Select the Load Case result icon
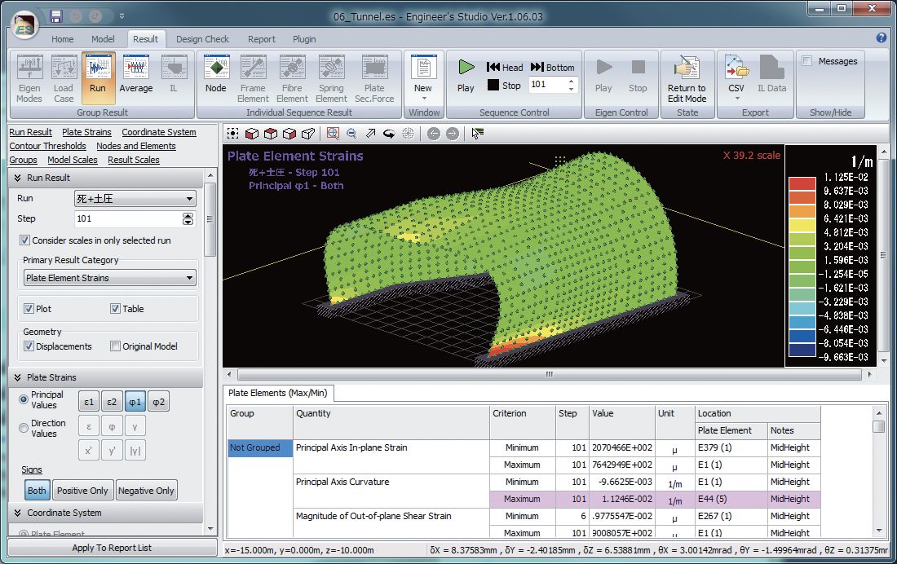Screen dimensions: 897x564 click(x=64, y=79)
